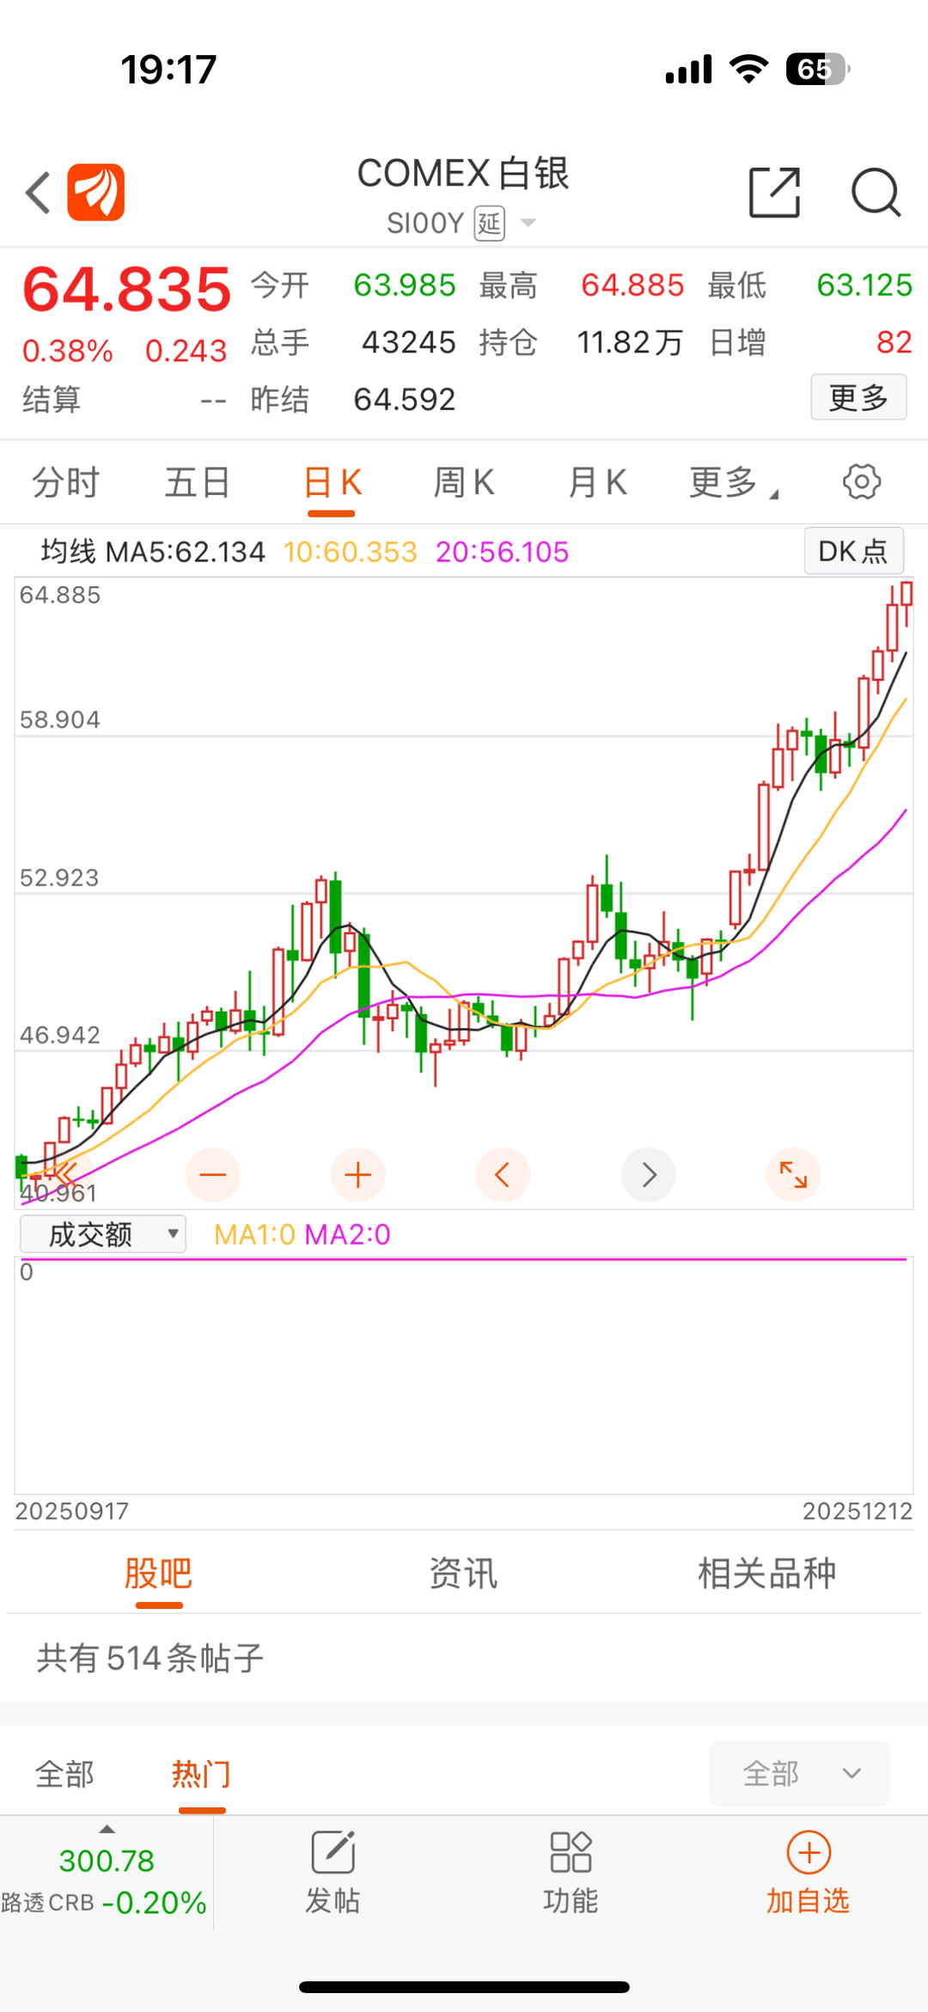Expand the 更多 chart period menu

(x=733, y=483)
